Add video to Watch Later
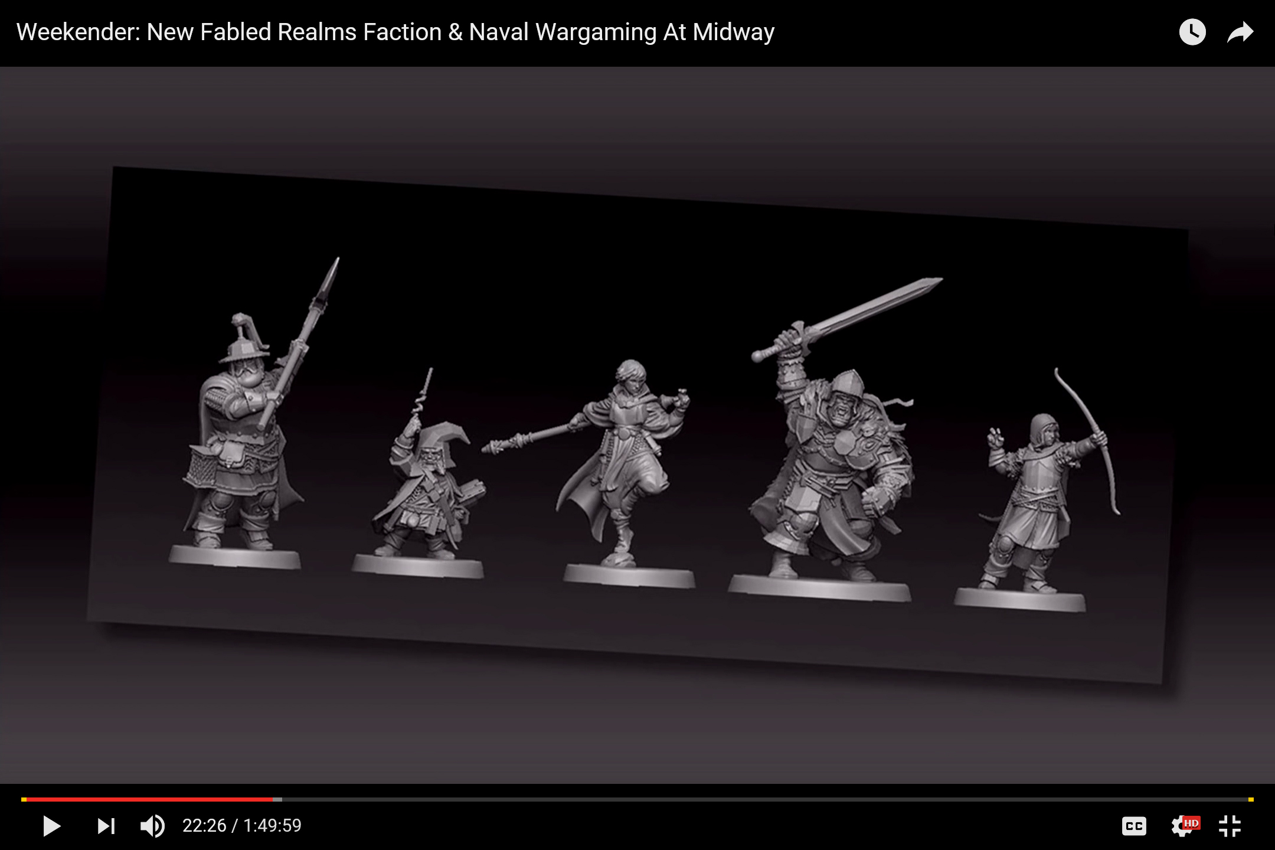Screen dimensions: 1275x850 coord(1192,32)
